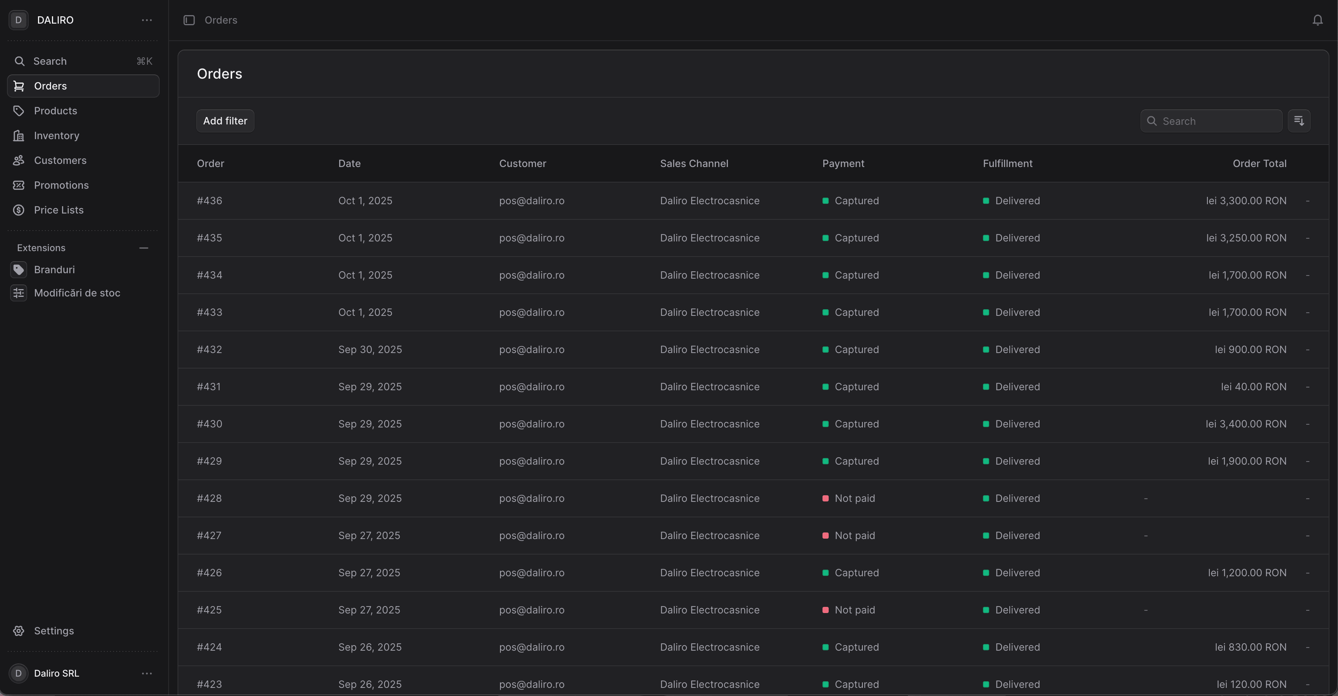Image resolution: width=1338 pixels, height=696 pixels.
Task: Collapse the Extensions section
Action: pyautogui.click(x=143, y=248)
